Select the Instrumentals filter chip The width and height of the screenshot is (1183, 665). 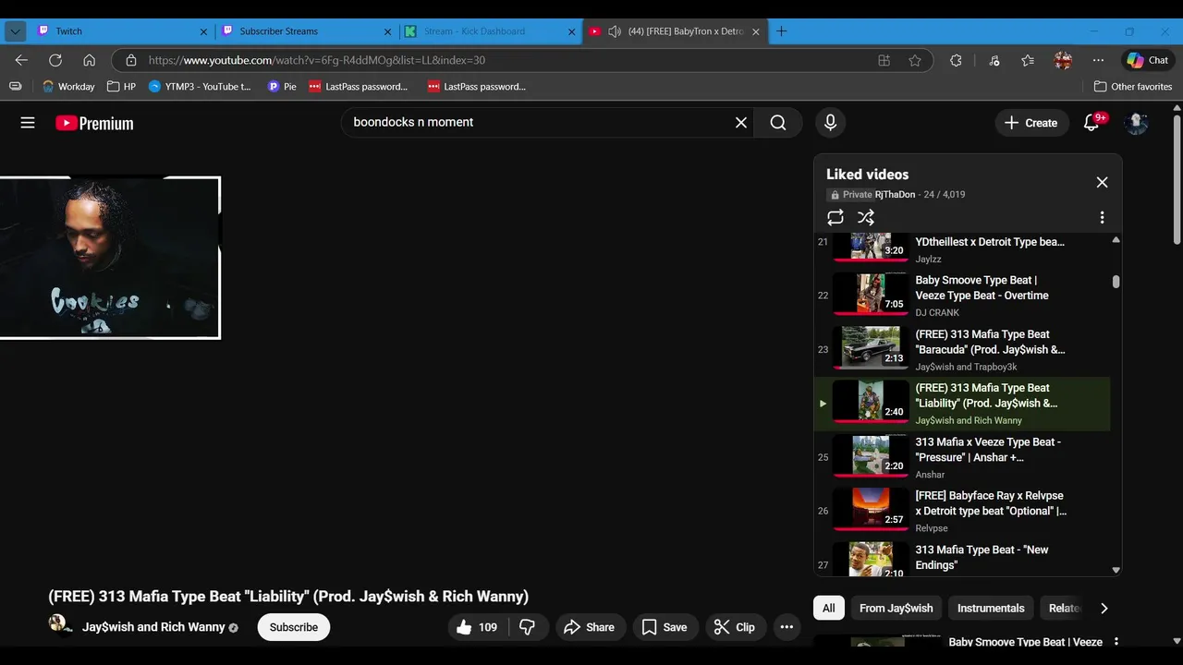991,608
